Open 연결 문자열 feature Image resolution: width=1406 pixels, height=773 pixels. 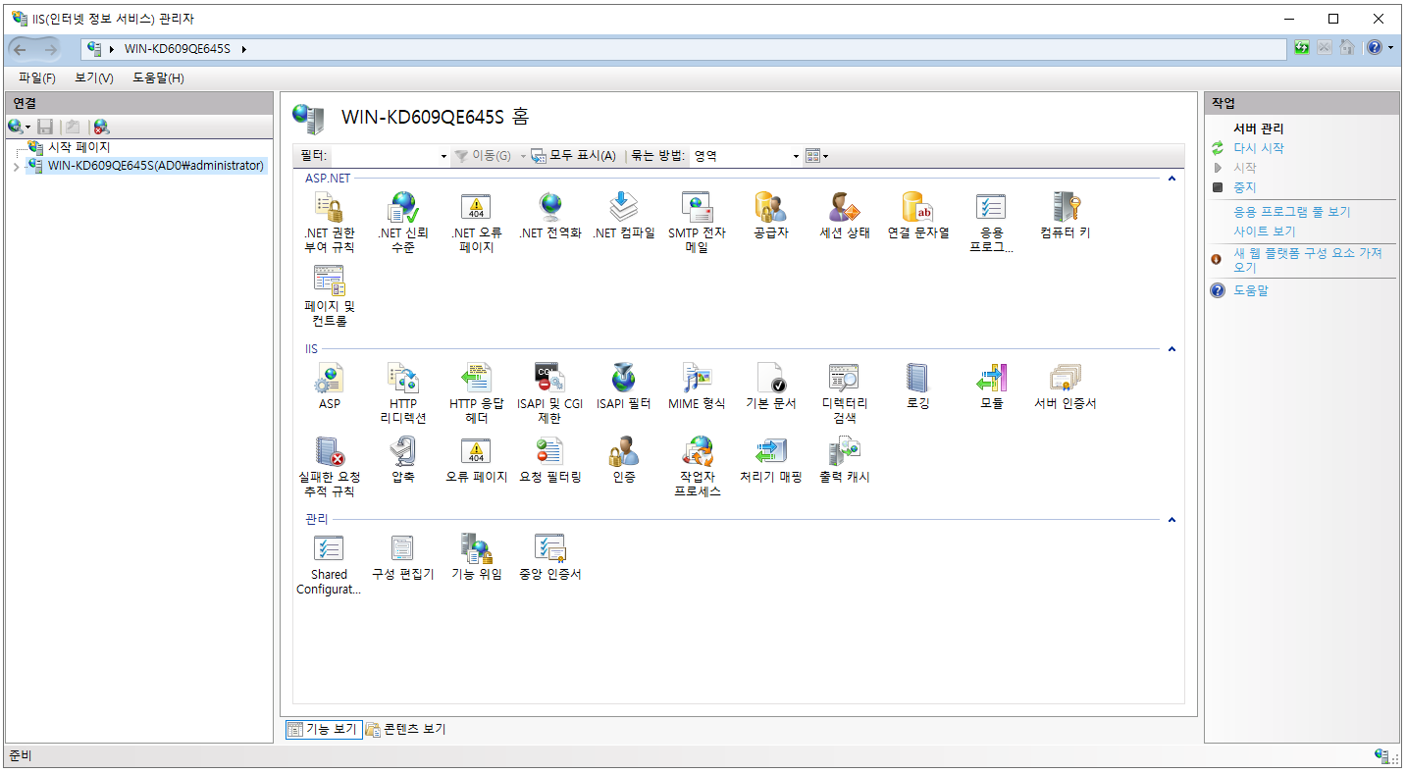[x=918, y=216]
